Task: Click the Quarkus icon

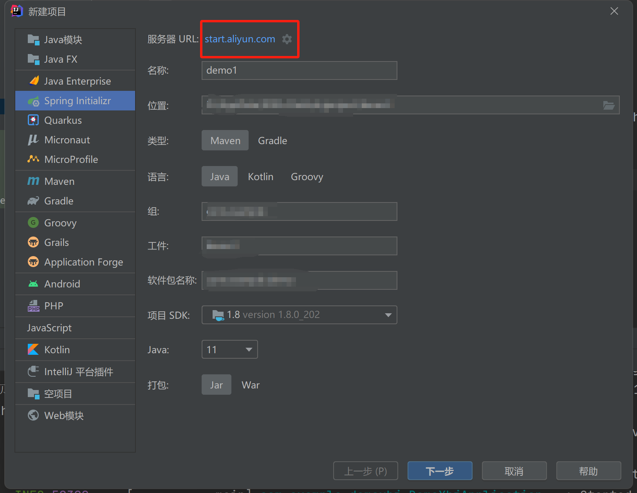Action: pos(34,120)
